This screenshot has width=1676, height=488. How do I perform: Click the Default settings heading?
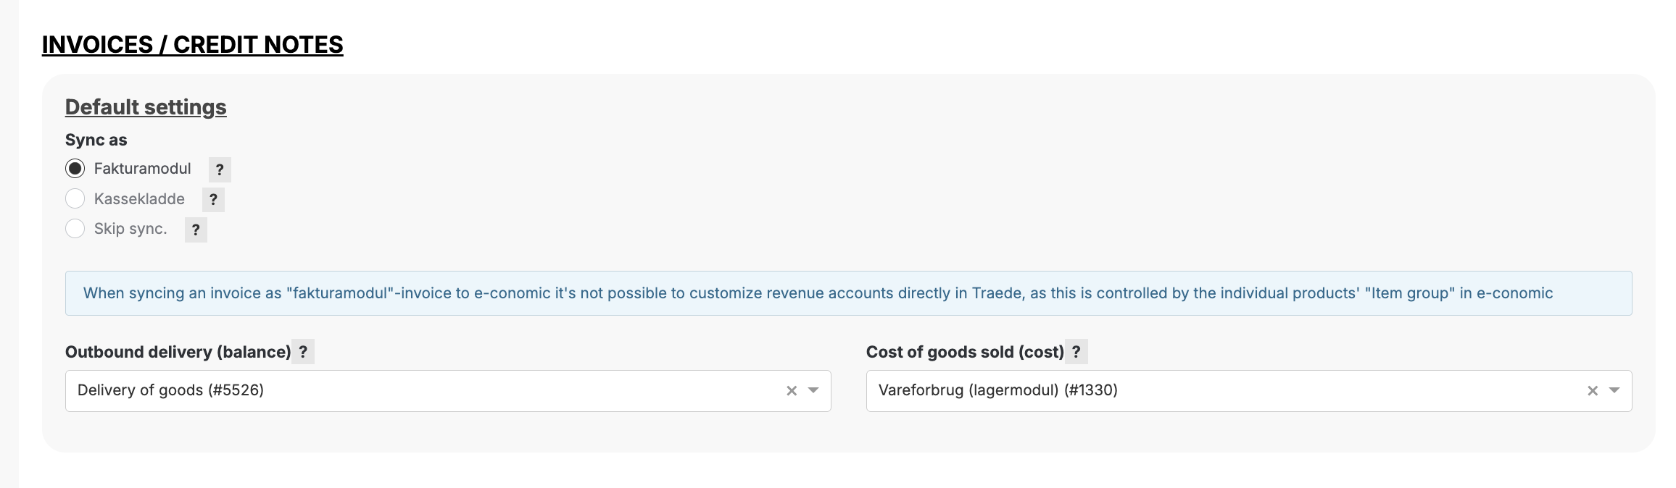tap(146, 107)
